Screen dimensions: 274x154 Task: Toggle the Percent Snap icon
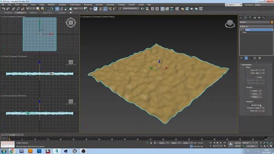click(110, 9)
